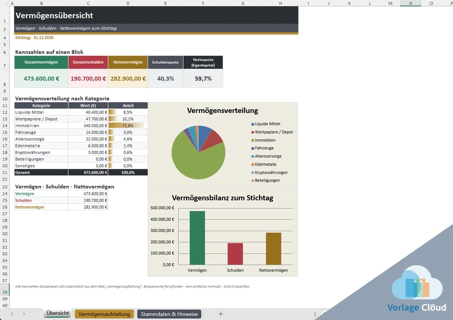
Task: Click the Stichtag date 31.12.2026
Action: (x=43, y=37)
